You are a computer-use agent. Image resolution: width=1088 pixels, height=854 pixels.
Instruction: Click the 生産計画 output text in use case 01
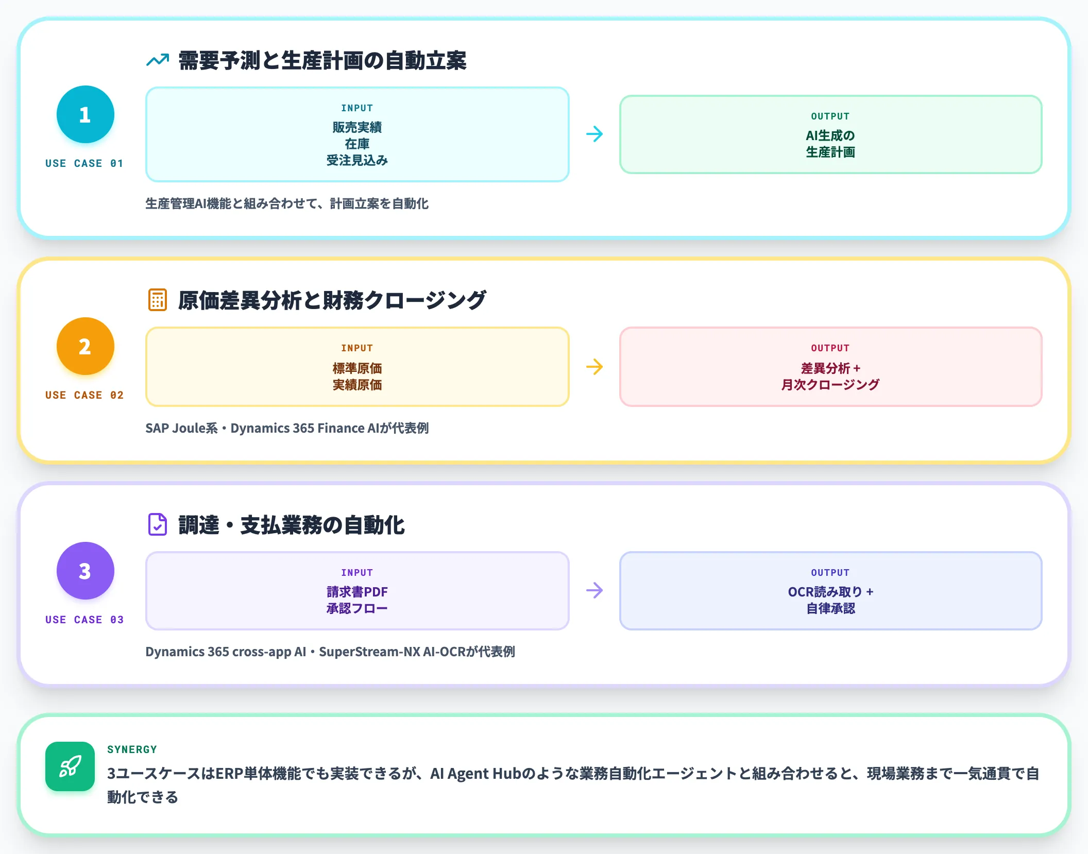click(x=830, y=152)
